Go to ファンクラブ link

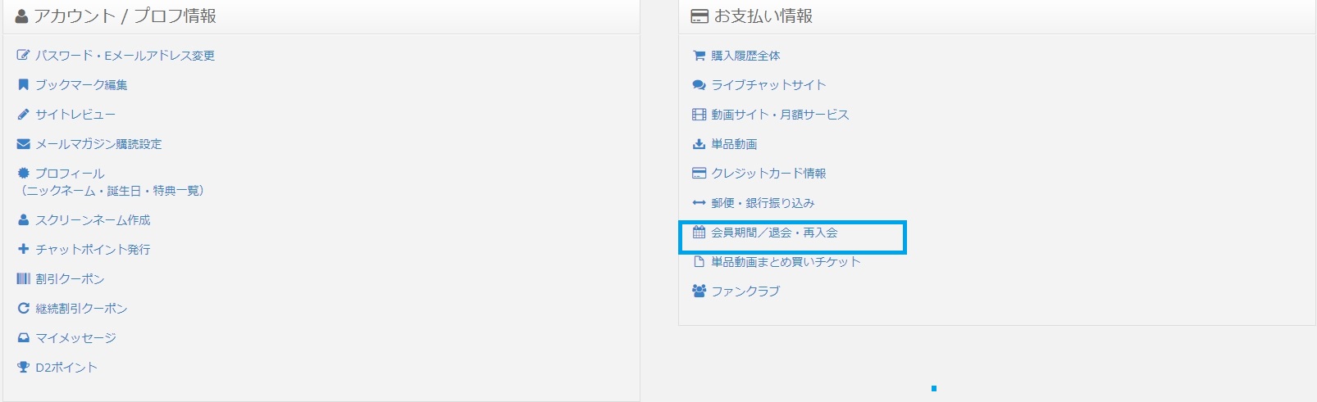[x=745, y=291]
